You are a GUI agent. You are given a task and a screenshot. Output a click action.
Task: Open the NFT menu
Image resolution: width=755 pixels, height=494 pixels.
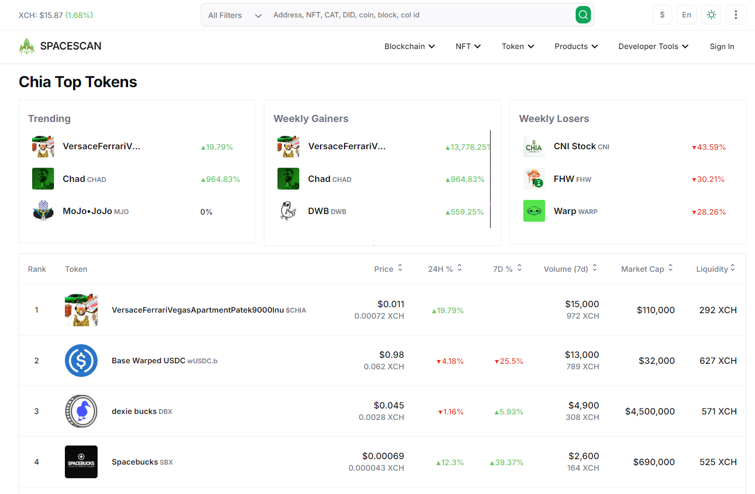click(468, 46)
